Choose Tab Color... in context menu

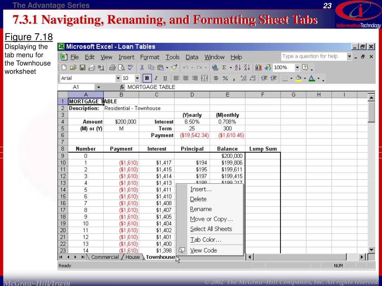point(206,240)
